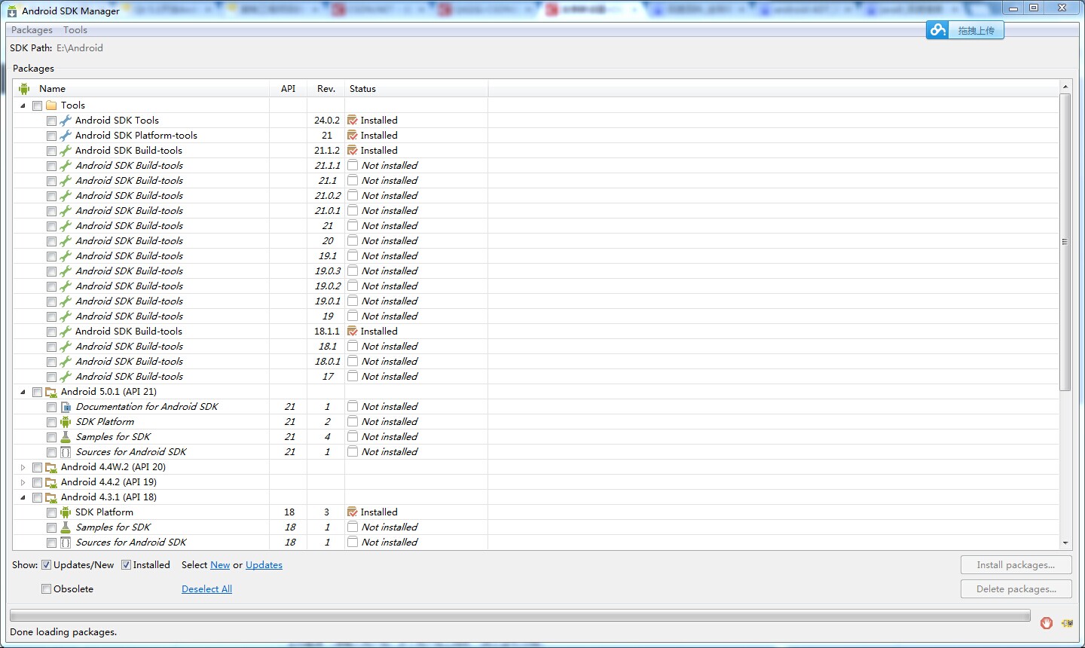Click the loading progress bar

tap(520, 616)
